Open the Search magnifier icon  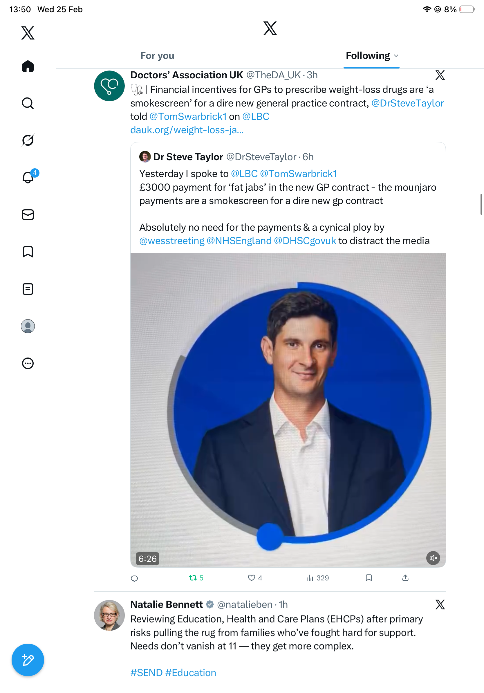(x=28, y=103)
